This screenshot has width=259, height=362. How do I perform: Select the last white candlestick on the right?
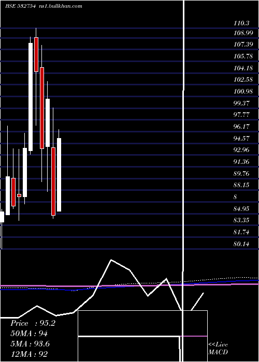(59, 175)
